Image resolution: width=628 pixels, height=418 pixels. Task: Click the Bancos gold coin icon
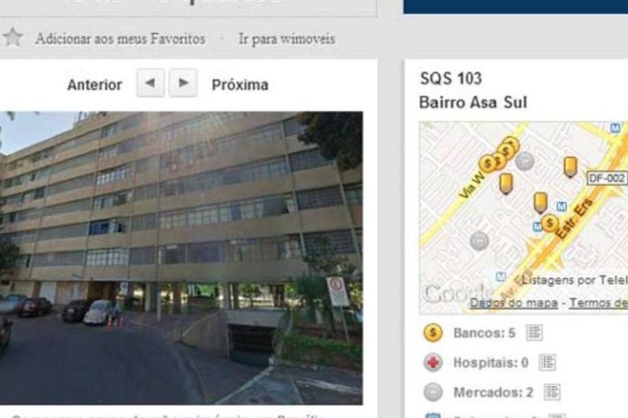click(x=433, y=333)
